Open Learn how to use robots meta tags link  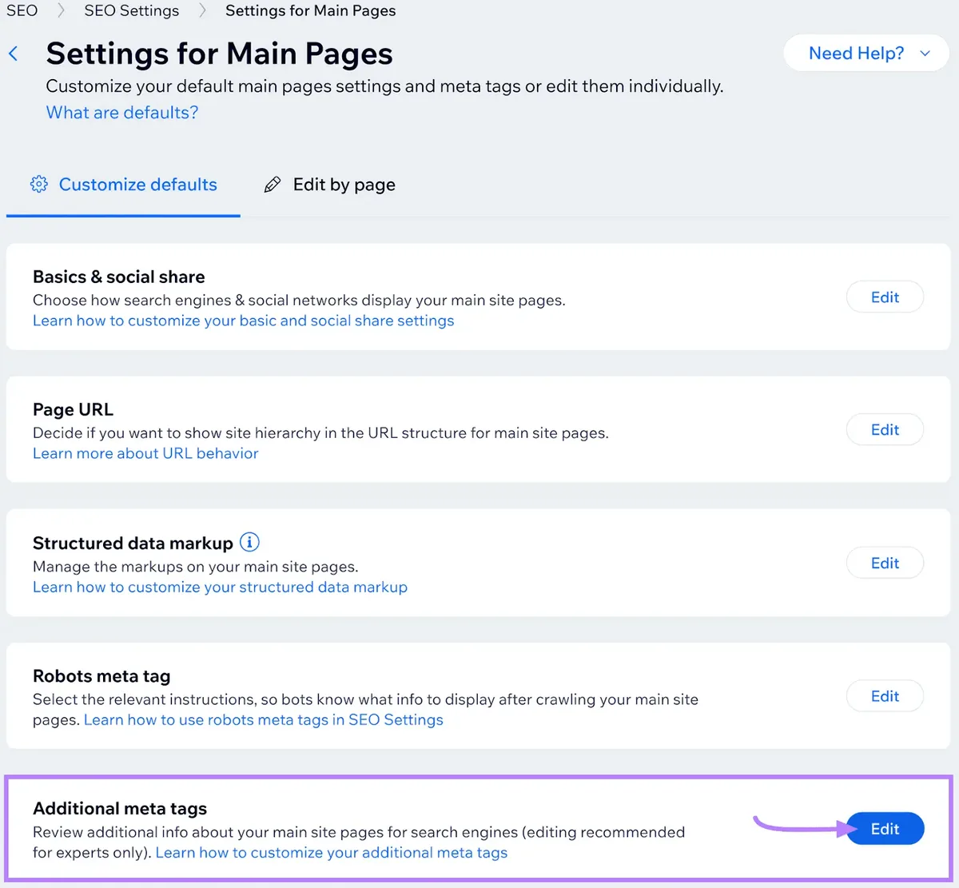[x=264, y=719]
